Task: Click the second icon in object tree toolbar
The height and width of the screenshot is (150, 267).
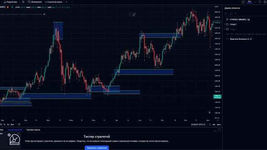Action: [231, 13]
